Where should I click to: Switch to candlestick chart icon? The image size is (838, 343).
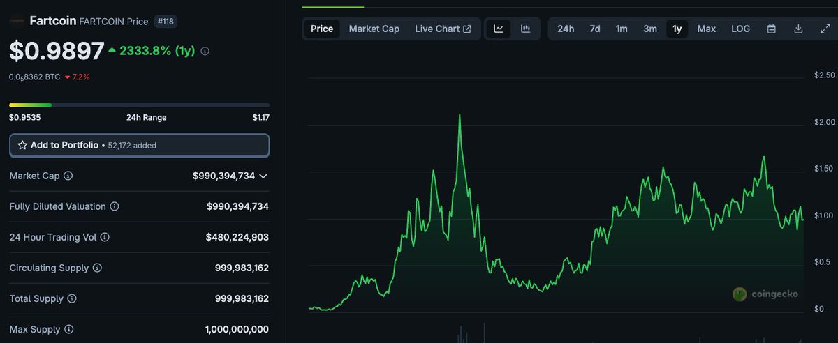tap(526, 29)
